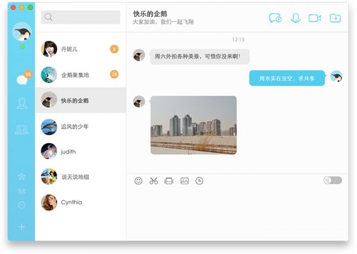Start a video call with camera icon
357x254 pixels.
point(315,18)
